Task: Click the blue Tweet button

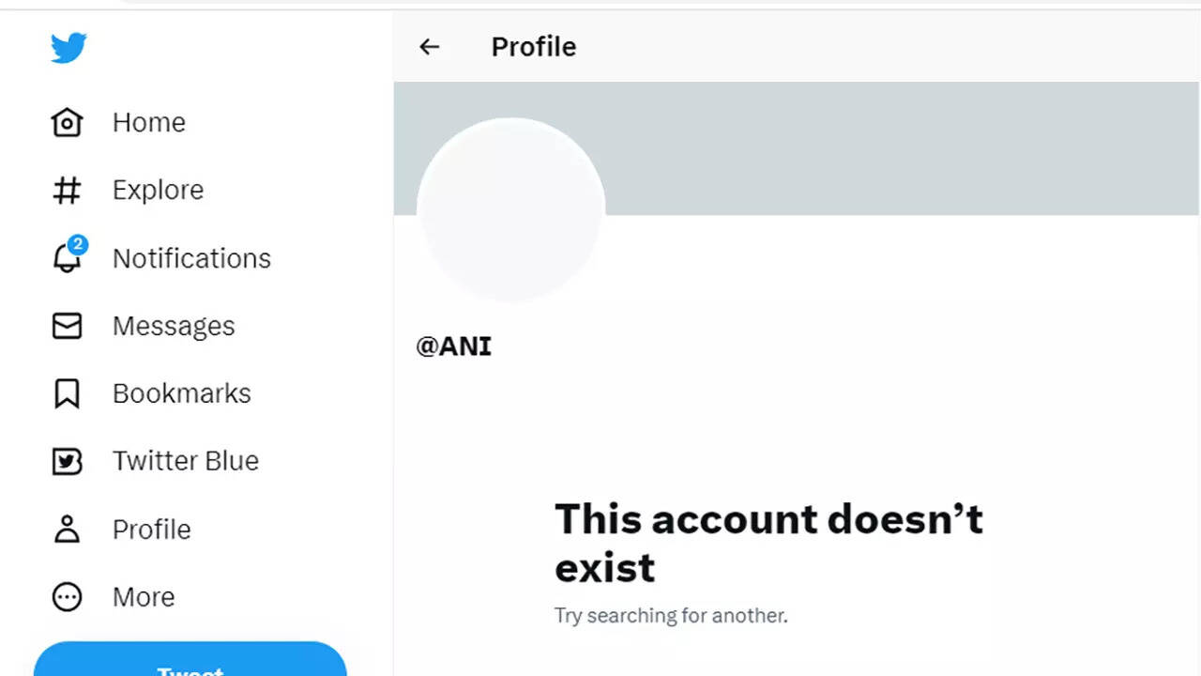Action: pyautogui.click(x=190, y=663)
